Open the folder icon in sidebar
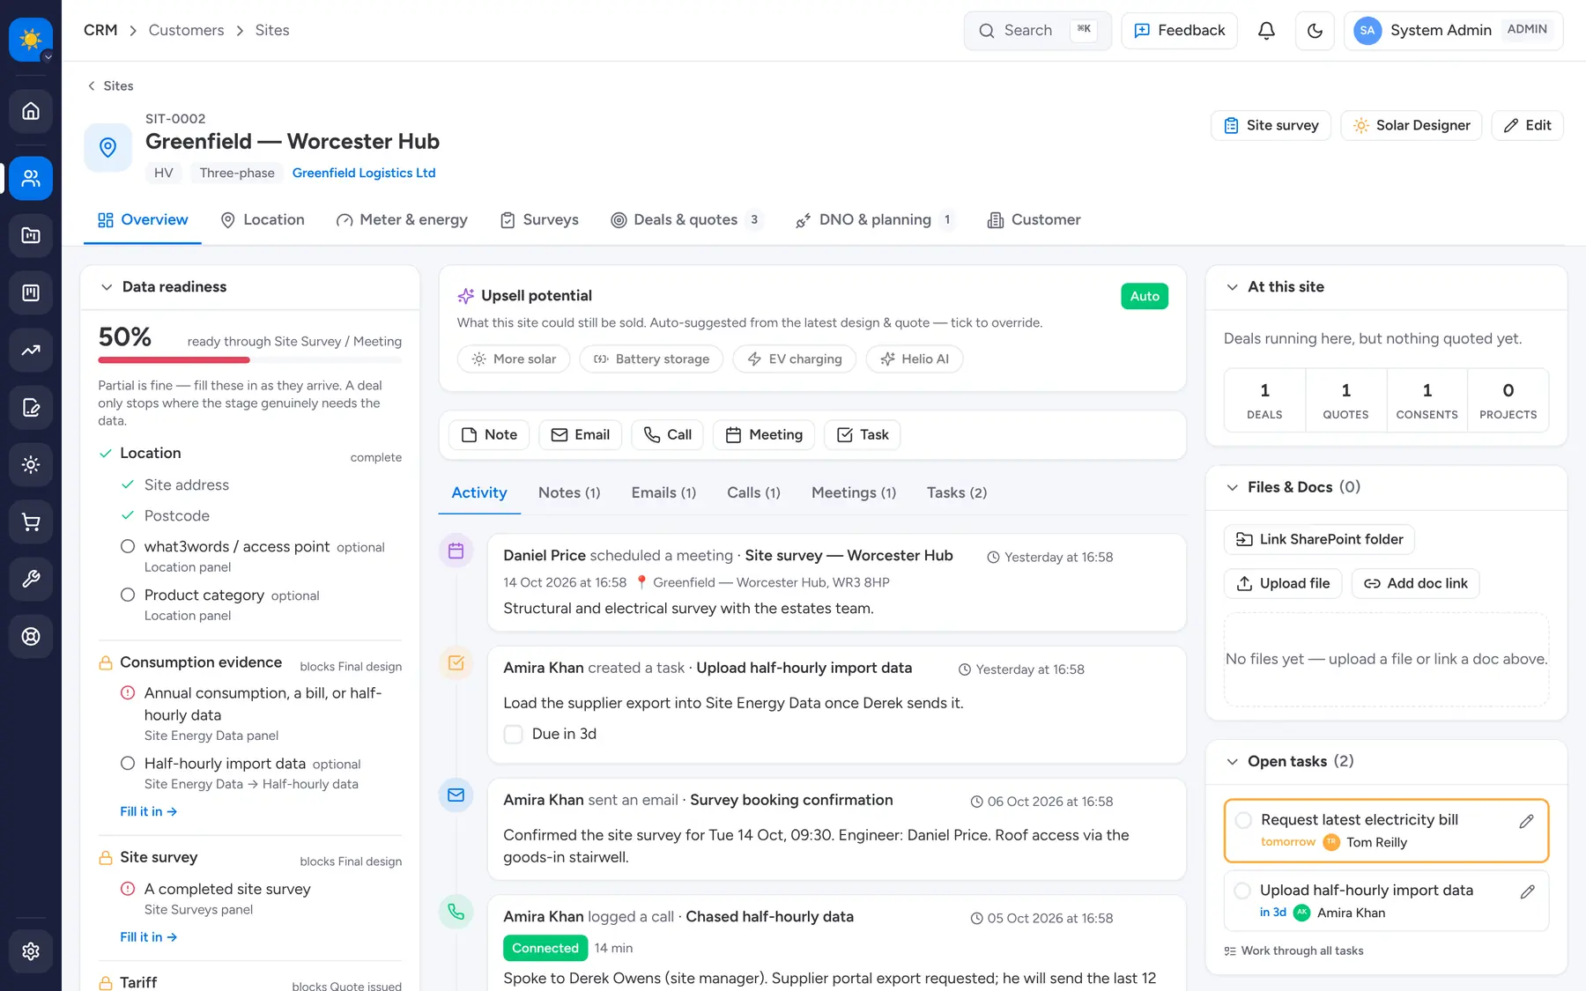The height and width of the screenshot is (991, 1586). [x=31, y=235]
